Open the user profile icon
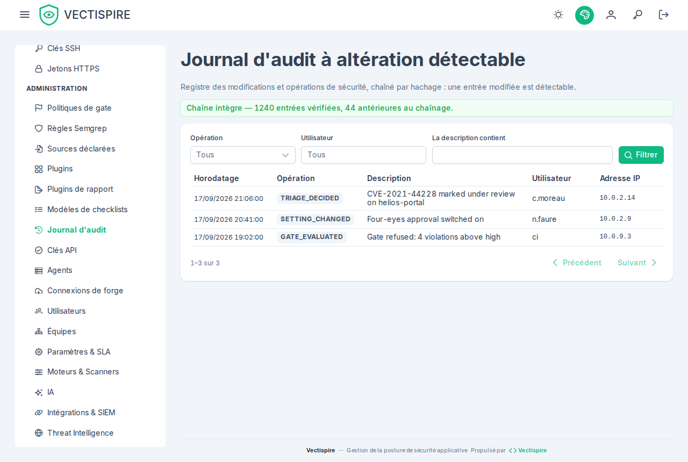688x462 pixels. [611, 15]
